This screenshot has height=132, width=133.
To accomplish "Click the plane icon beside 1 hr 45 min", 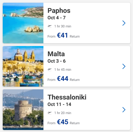I will (50, 70).
